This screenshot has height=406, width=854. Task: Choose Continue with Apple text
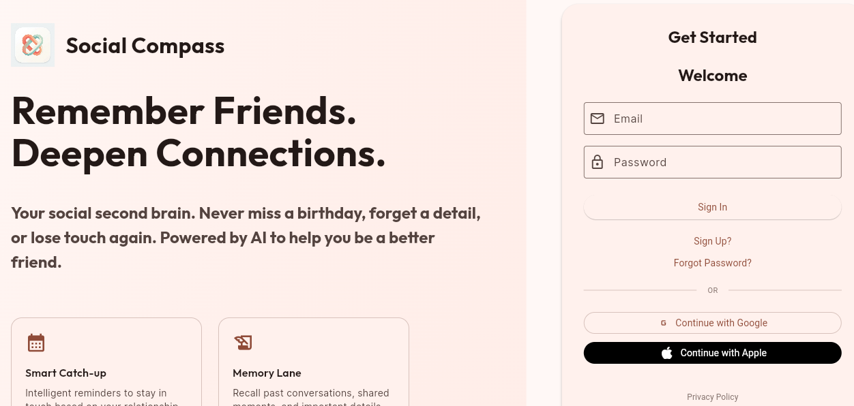723,353
